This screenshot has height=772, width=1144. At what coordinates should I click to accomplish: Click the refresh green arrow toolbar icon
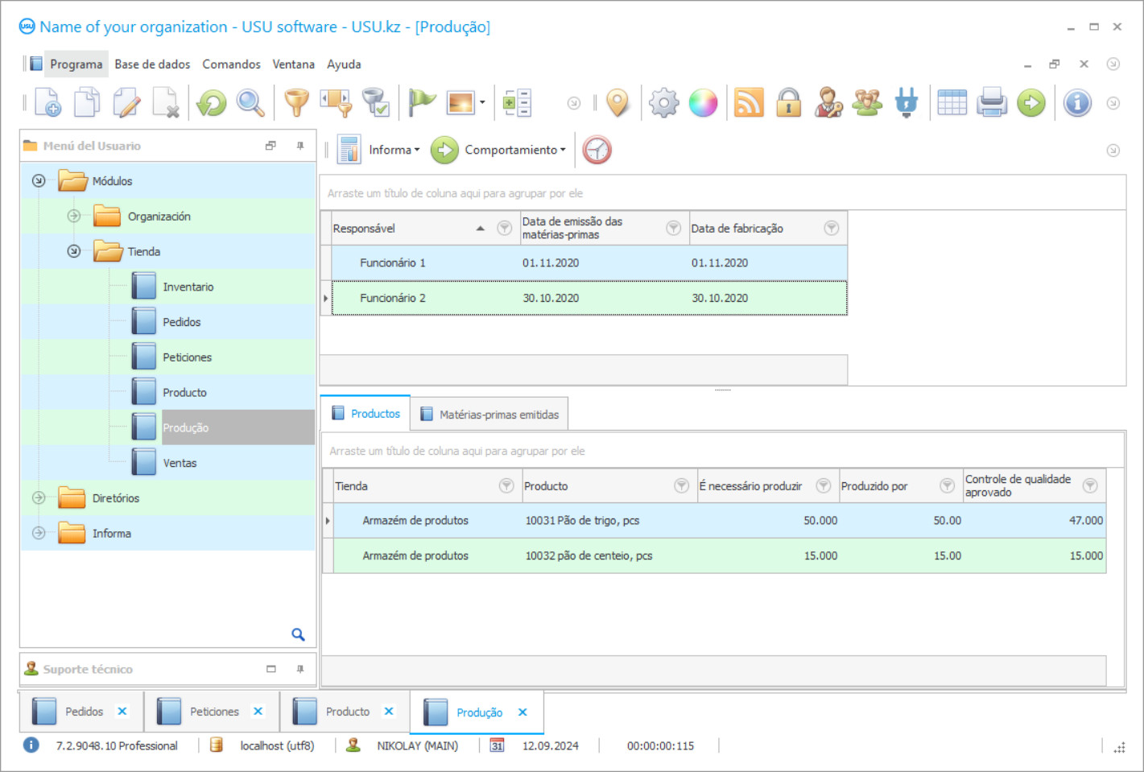(x=212, y=103)
